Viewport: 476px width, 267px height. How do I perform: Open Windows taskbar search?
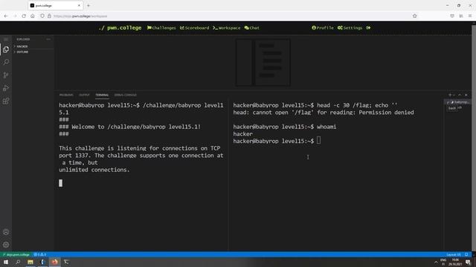coord(18,262)
